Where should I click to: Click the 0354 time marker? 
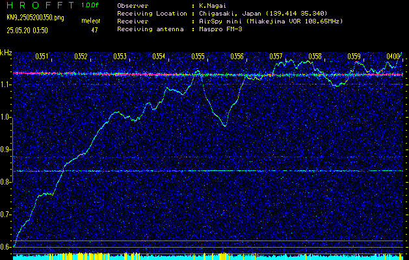[x=159, y=57]
